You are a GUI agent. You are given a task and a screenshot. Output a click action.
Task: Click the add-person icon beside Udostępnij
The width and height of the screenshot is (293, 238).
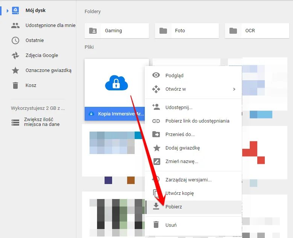click(x=156, y=107)
